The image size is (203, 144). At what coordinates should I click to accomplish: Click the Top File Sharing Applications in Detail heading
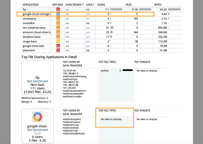point(49,57)
